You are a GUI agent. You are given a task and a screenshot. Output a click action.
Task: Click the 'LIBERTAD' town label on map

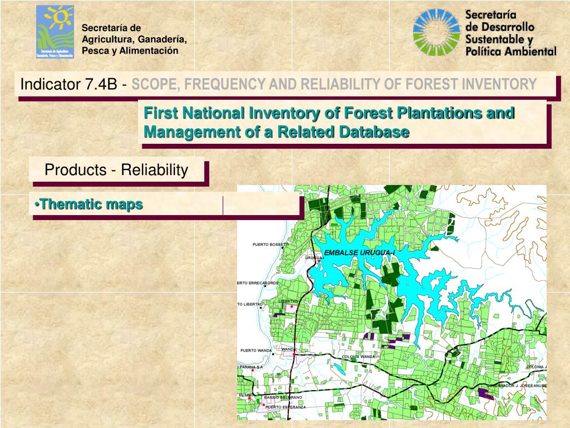point(288,301)
